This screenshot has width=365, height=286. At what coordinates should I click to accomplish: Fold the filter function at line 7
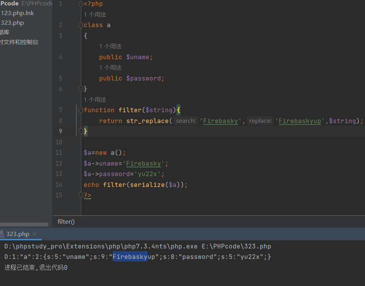[x=81, y=110]
